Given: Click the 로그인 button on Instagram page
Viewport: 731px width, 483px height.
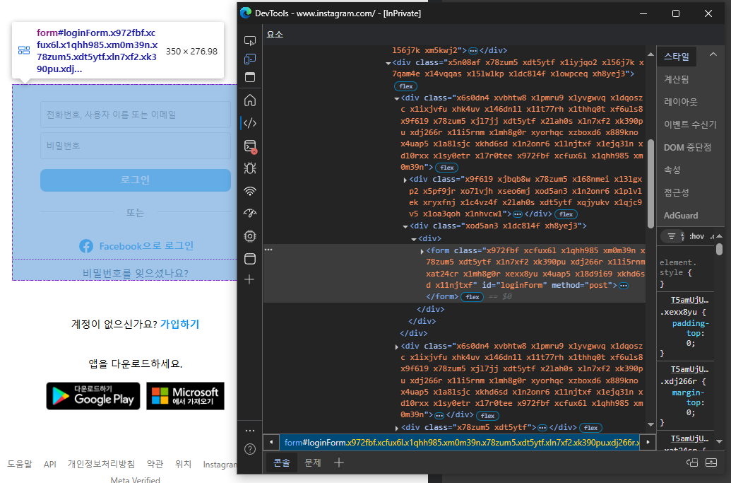Looking at the screenshot, I should pos(135,180).
